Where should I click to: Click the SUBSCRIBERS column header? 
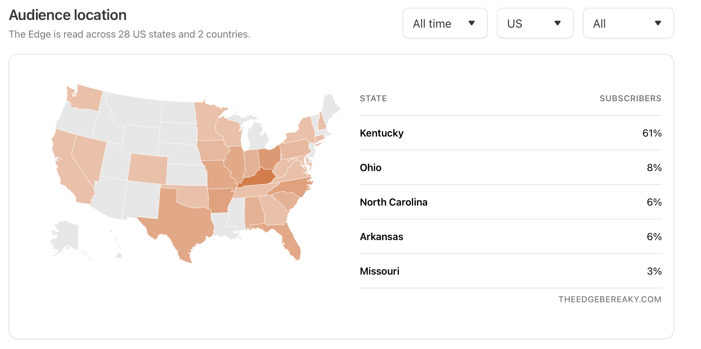tap(630, 99)
